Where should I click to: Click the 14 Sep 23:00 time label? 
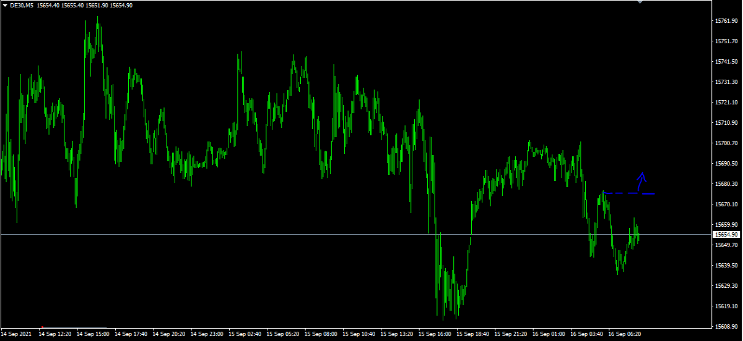[x=207, y=334]
